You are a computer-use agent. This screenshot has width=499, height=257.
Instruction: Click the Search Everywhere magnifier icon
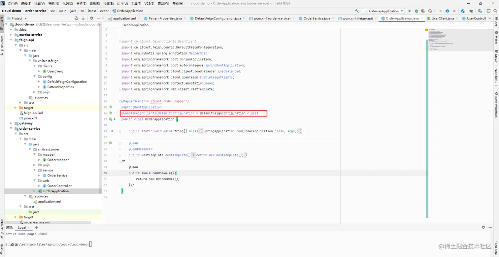[495, 11]
